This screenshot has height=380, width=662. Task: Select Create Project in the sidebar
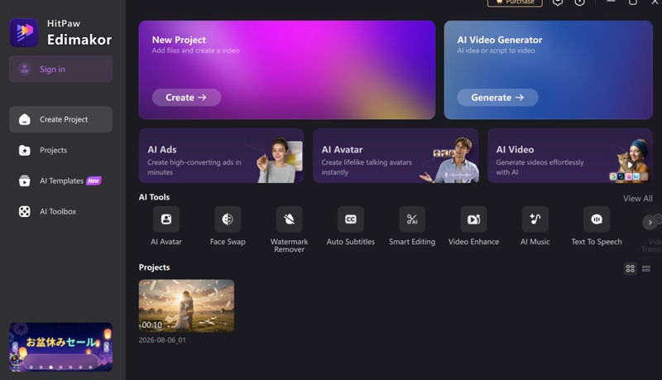[x=60, y=119]
